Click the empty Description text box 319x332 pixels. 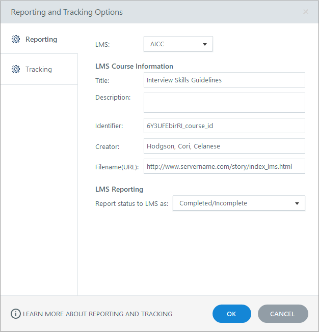(x=224, y=102)
